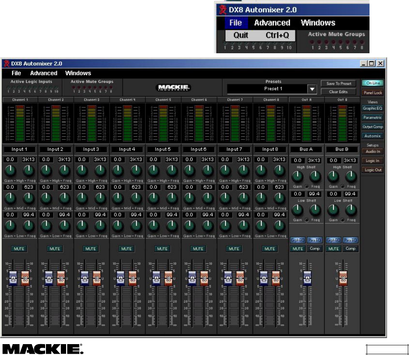Toggle Panel Lock
The image size is (409, 355).
pos(373,93)
